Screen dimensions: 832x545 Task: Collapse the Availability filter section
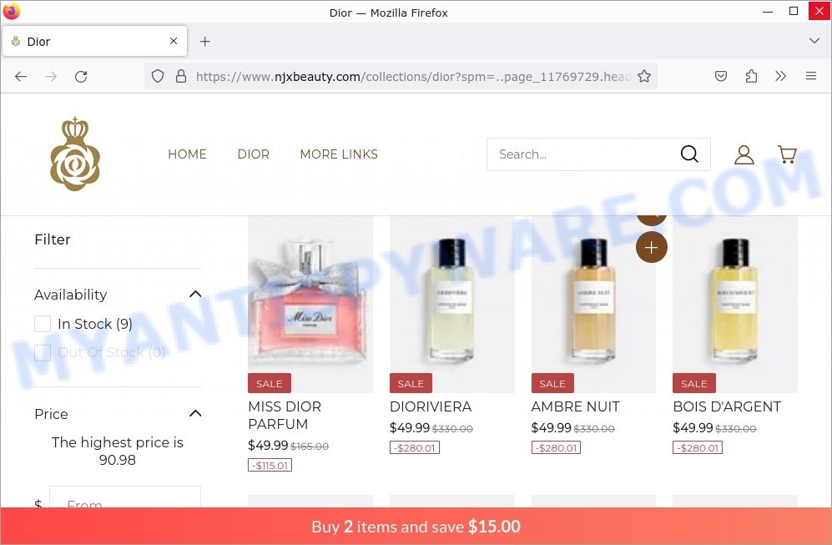195,294
